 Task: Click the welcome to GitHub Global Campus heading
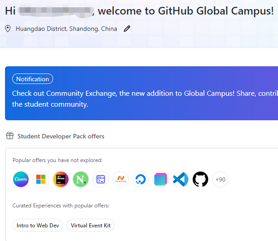(x=139, y=11)
